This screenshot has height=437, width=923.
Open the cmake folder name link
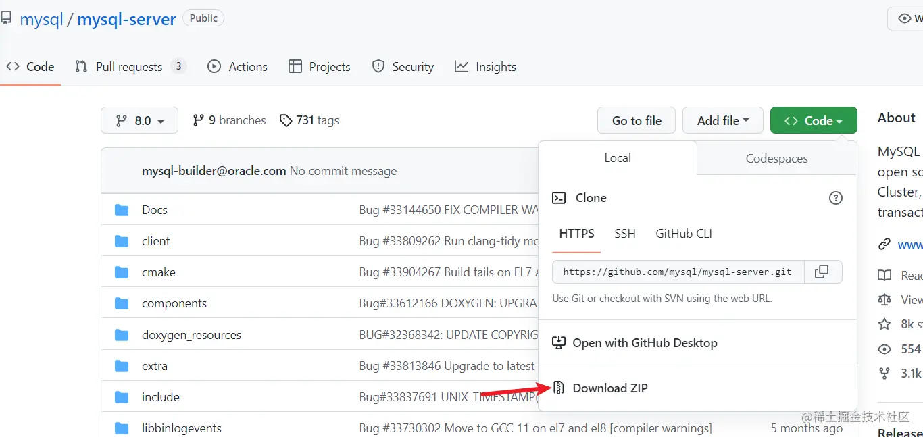click(x=159, y=272)
